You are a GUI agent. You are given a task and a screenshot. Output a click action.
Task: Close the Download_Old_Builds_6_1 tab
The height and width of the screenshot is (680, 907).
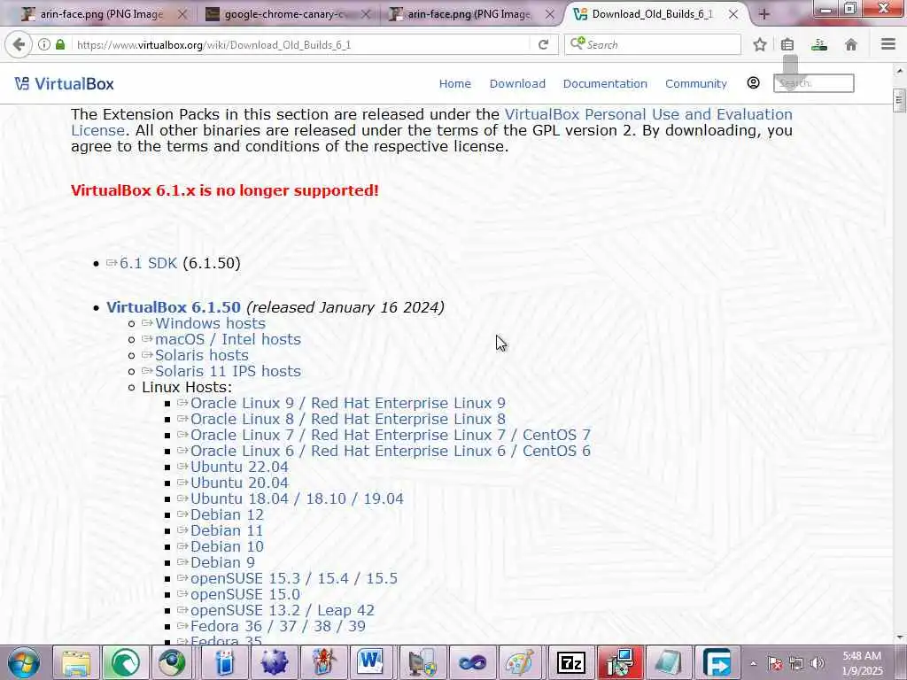click(733, 14)
